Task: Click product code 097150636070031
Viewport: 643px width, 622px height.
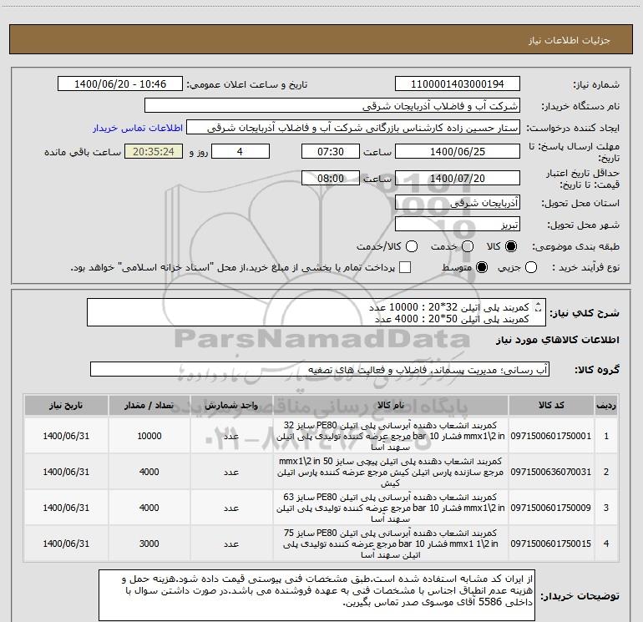Action: 551,472
